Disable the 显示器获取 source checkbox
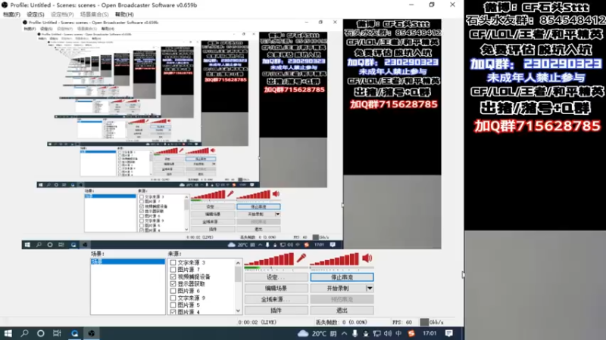 pyautogui.click(x=173, y=284)
